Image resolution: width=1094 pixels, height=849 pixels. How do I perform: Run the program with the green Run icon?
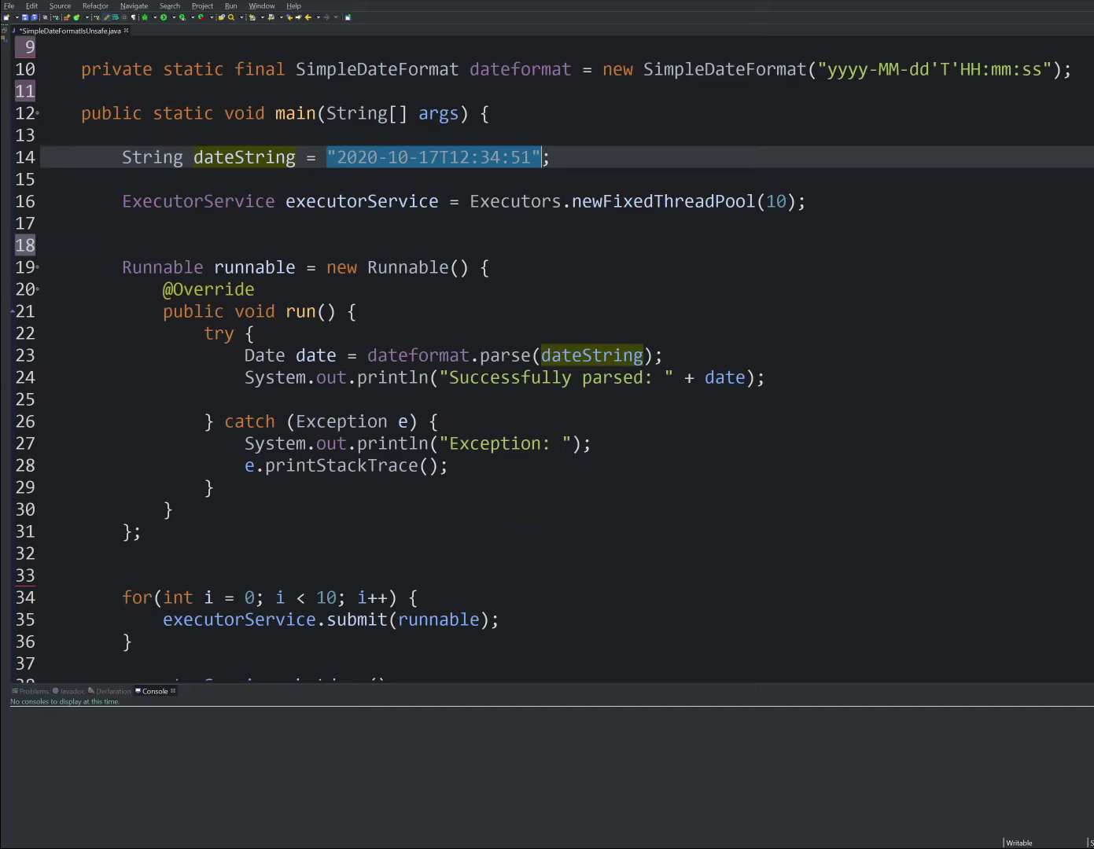164,17
